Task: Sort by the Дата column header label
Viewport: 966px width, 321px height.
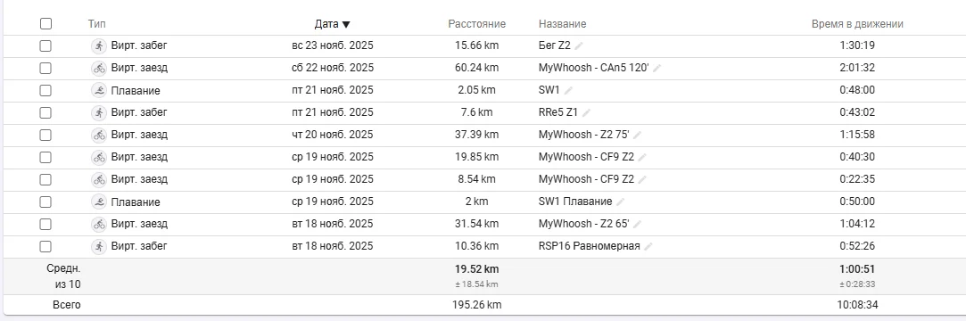Action: pos(326,24)
